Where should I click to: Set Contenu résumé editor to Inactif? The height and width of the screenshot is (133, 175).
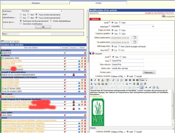(135, 76)
